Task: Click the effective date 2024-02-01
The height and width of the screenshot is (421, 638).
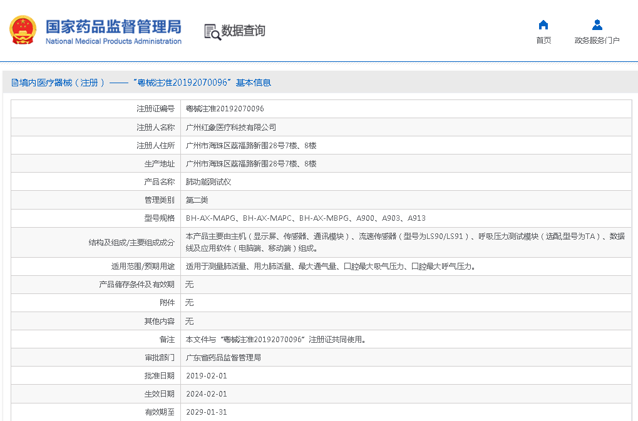Action: (206, 394)
